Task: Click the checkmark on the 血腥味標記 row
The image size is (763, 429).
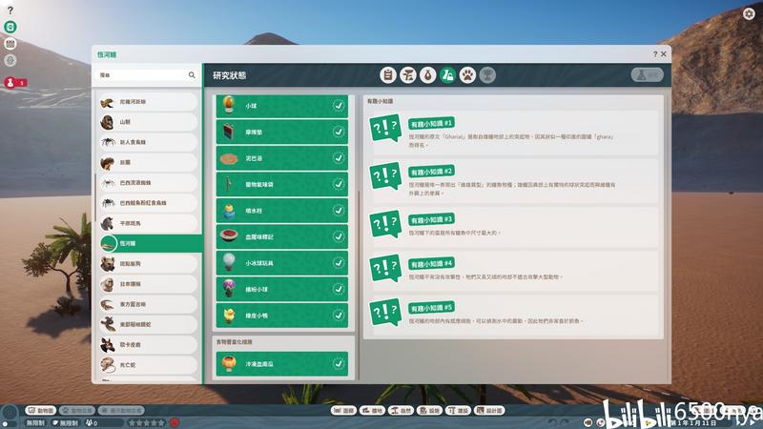Action: tap(339, 236)
